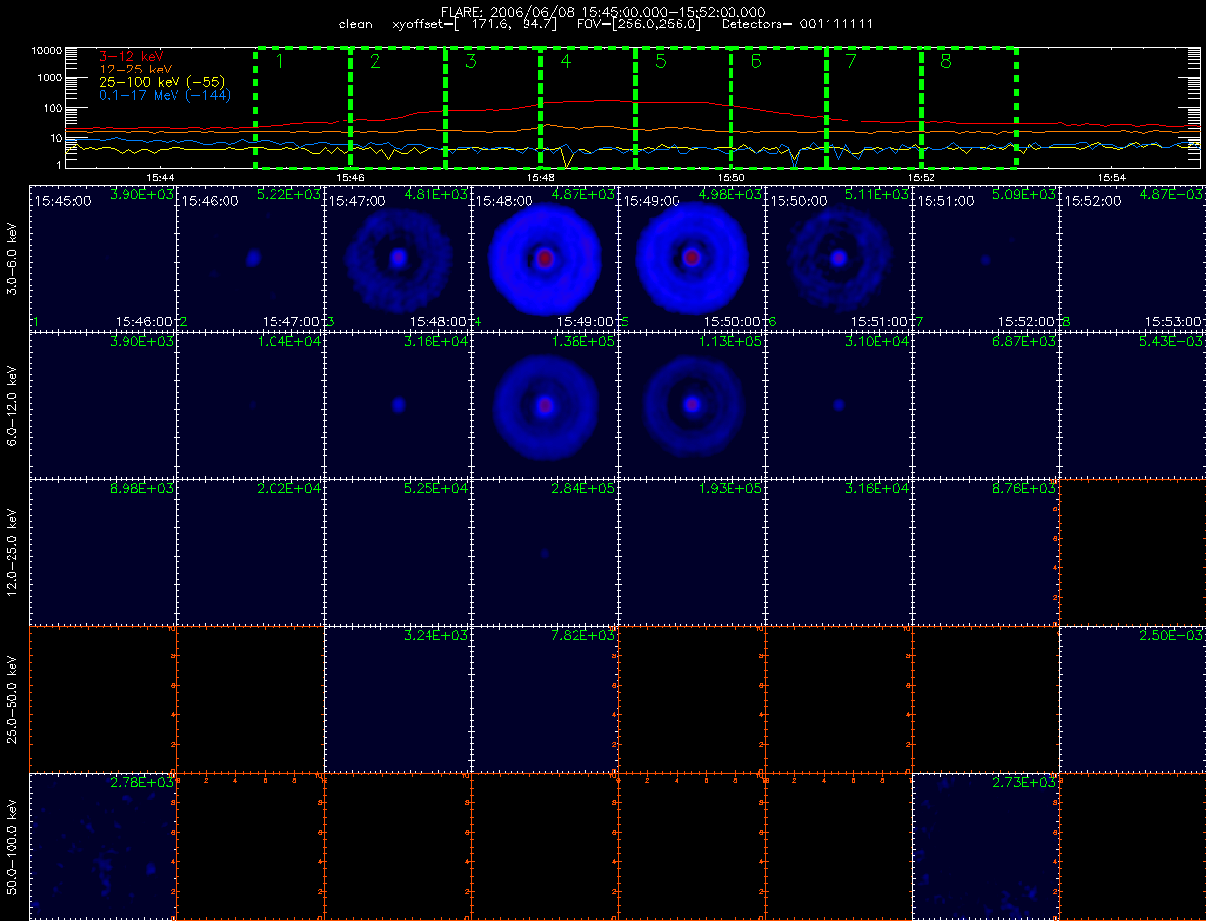
Task: Click the '1.04E+04' peak value
Action: click(x=288, y=342)
